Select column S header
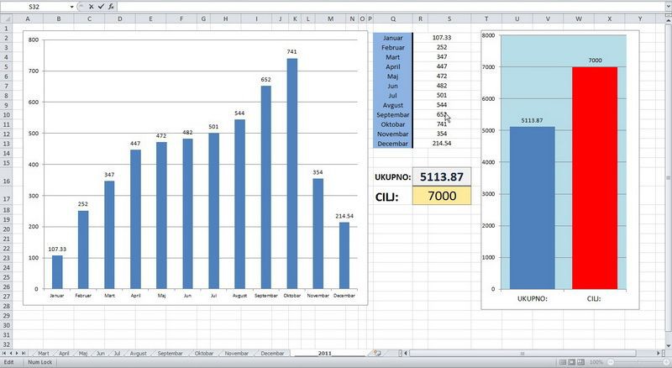Image resolution: width=672 pixels, height=368 pixels. click(x=449, y=18)
